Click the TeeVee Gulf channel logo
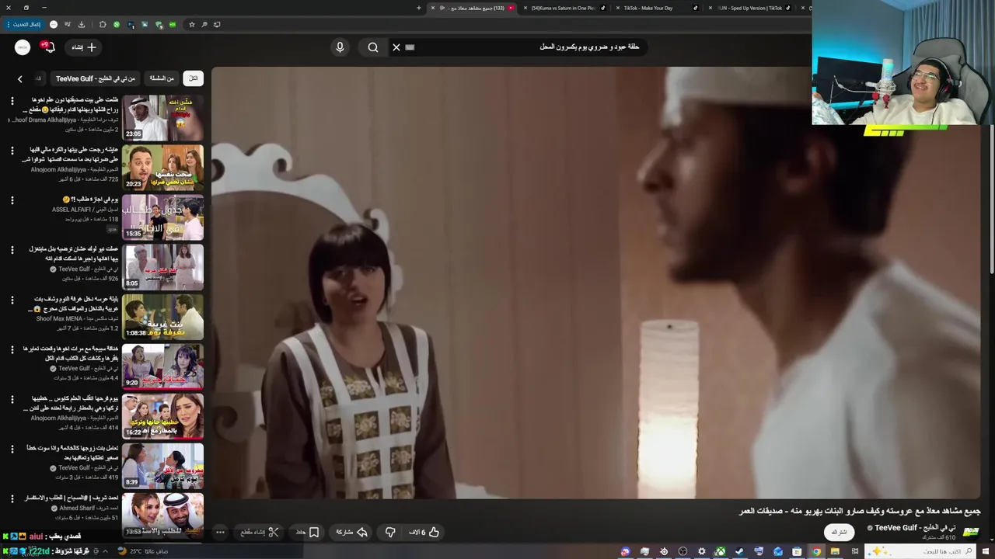Viewport: 995px width, 559px height. click(971, 532)
